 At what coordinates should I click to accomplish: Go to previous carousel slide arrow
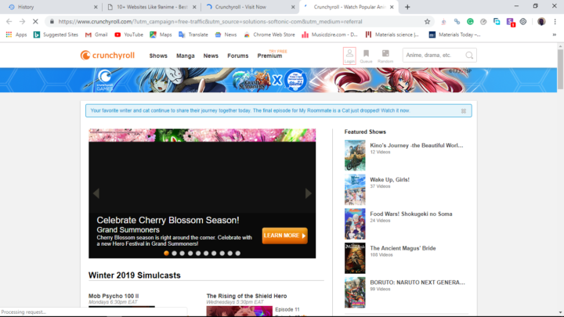pos(96,193)
